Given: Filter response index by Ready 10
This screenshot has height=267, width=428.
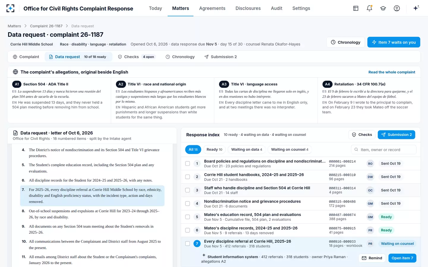Looking at the screenshot, I should click(x=214, y=150).
